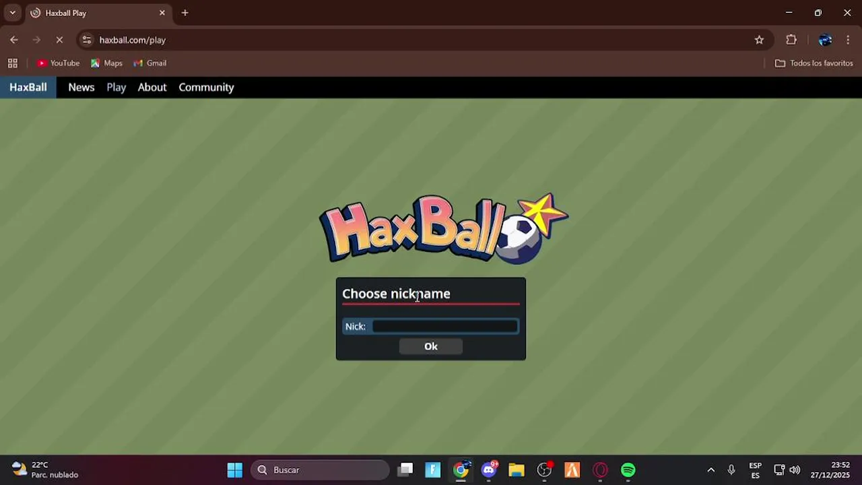
Task: Open OBS Studio from the taskbar
Action: (544, 470)
